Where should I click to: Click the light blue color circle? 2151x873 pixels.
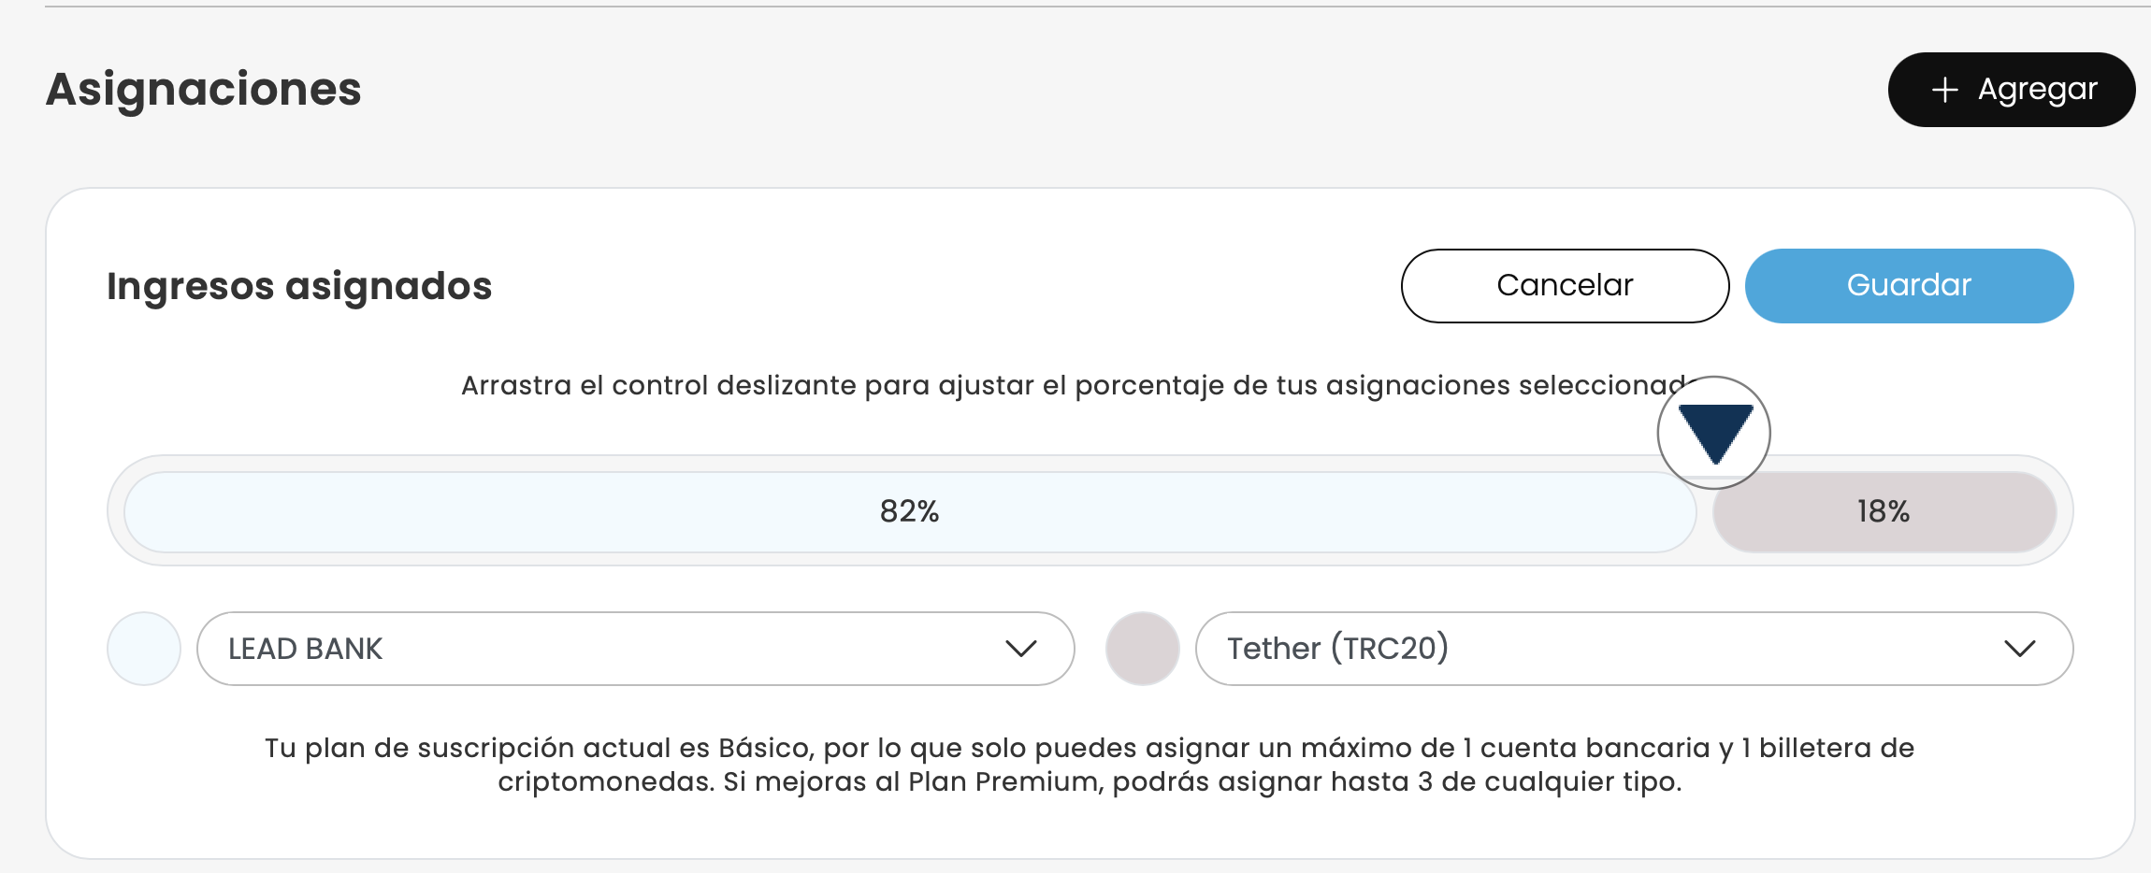click(144, 649)
